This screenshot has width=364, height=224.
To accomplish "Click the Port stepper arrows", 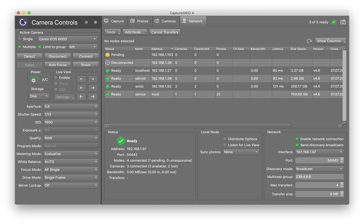I will tap(342, 160).
